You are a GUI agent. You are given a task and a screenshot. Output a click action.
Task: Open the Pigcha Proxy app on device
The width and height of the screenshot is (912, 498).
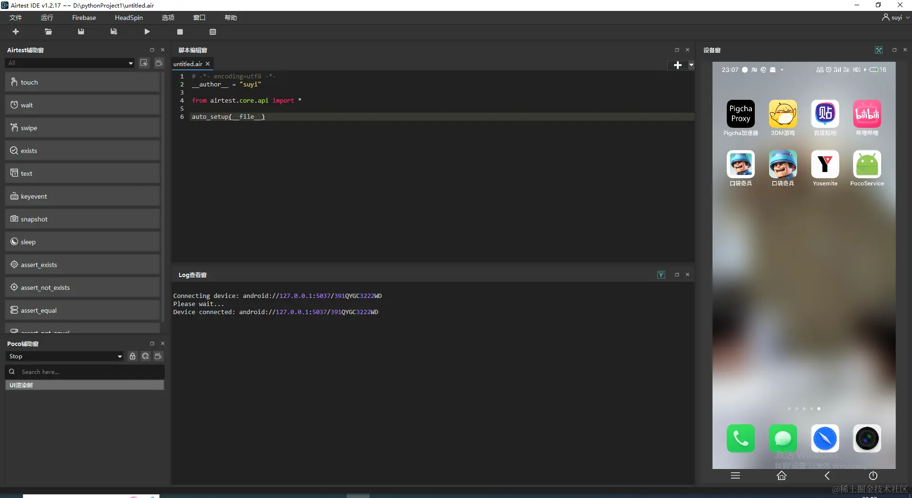tap(741, 114)
